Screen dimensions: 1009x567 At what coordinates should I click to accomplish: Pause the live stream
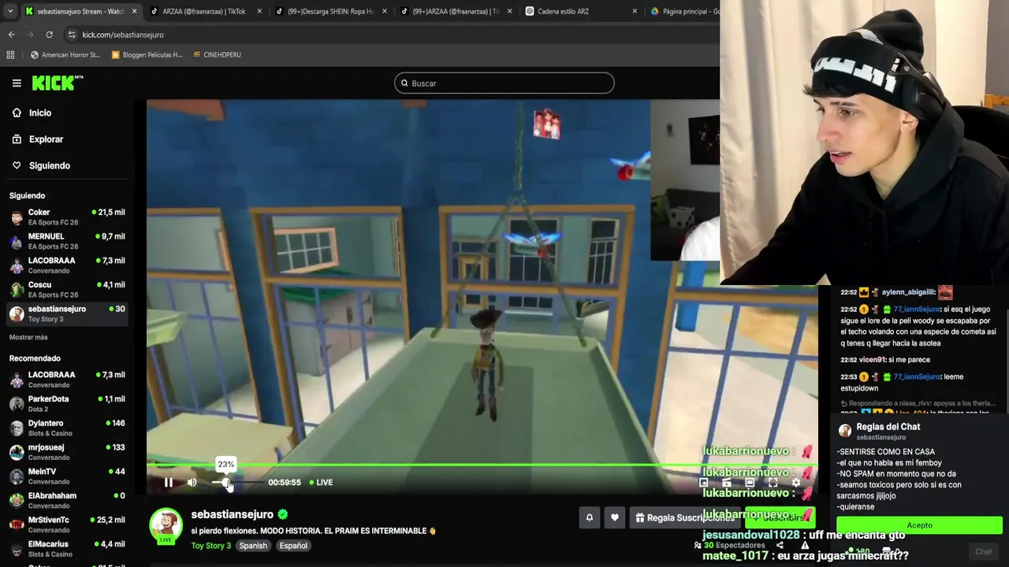[x=168, y=483]
